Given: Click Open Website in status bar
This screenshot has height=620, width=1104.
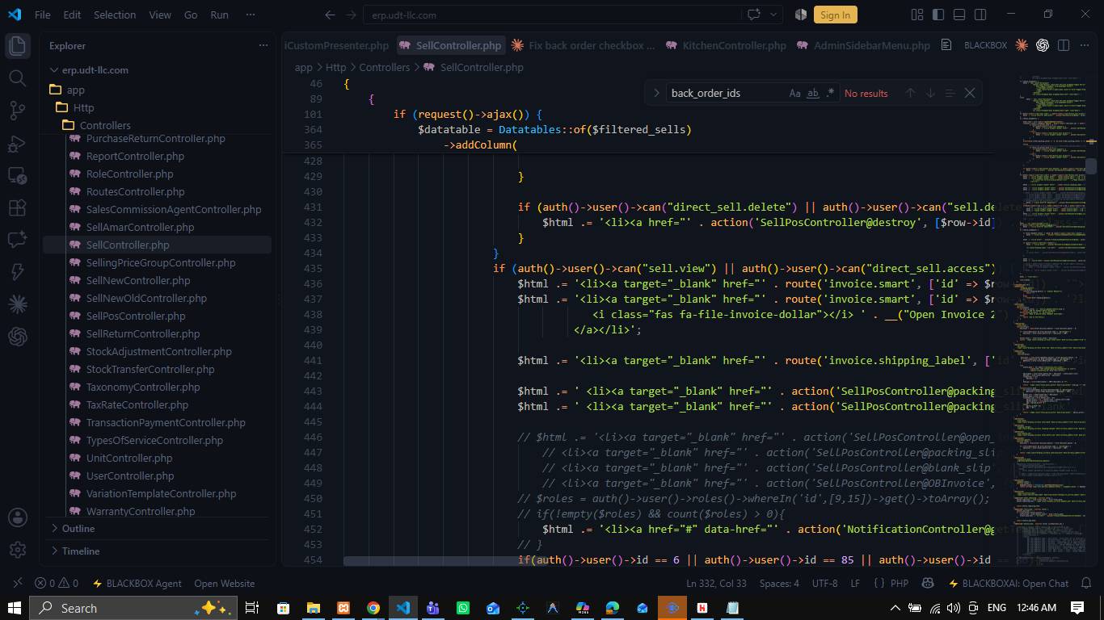Looking at the screenshot, I should coord(224,584).
